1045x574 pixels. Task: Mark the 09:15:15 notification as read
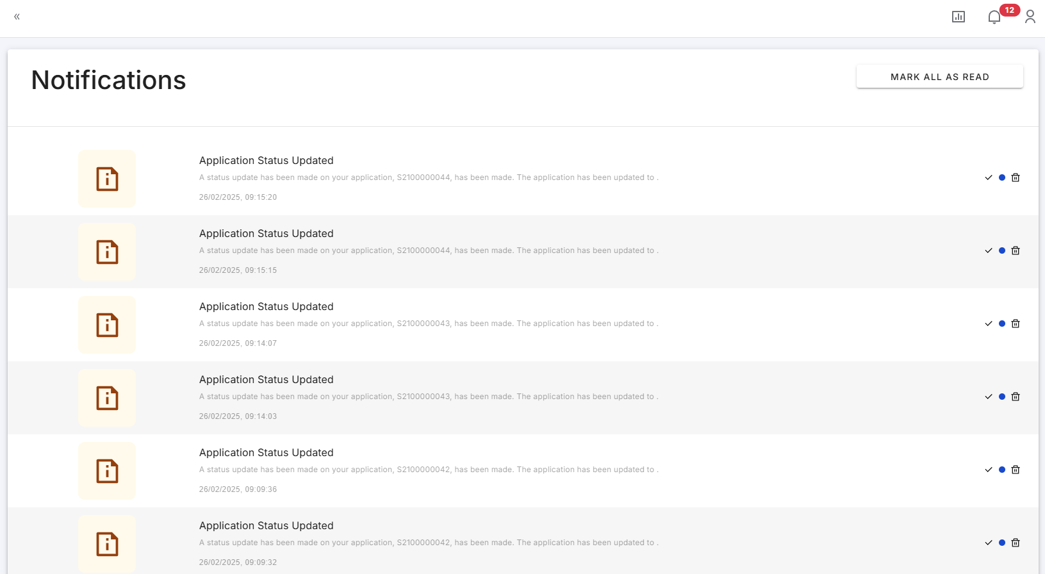point(989,250)
